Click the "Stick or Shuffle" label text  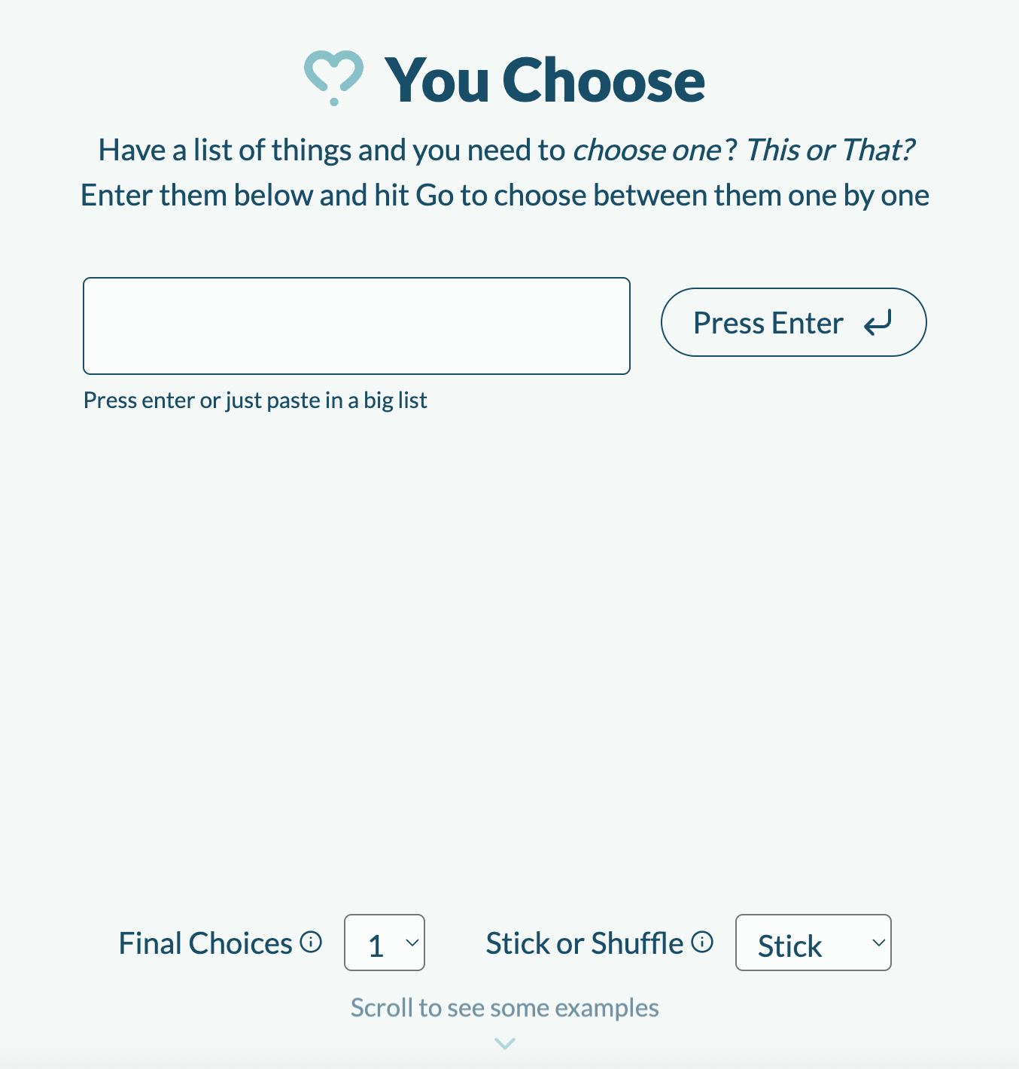(584, 943)
